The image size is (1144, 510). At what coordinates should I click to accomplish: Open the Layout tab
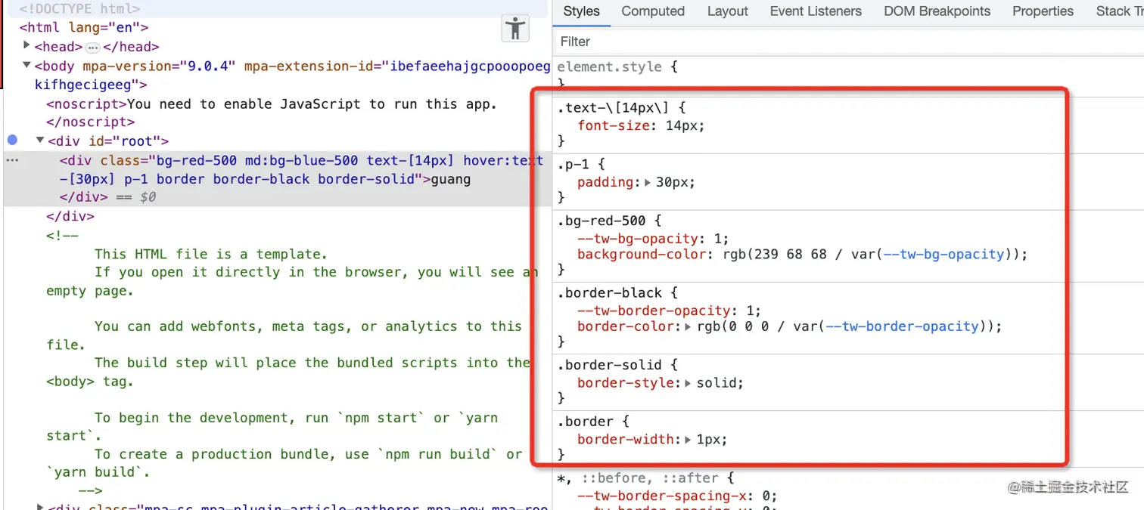click(x=728, y=11)
